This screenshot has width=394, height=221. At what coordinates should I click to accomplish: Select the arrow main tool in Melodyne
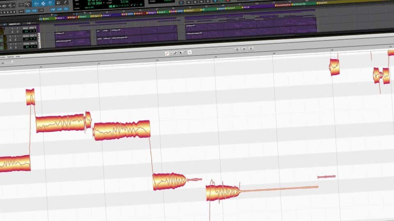[x=181, y=53]
